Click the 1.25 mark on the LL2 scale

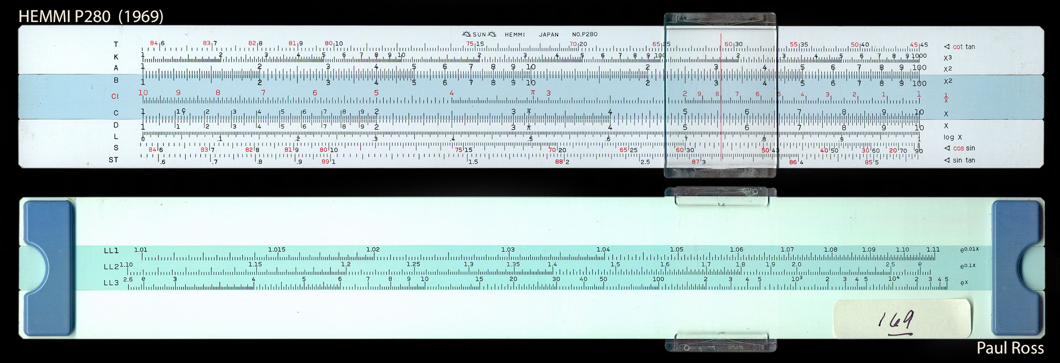413,264
